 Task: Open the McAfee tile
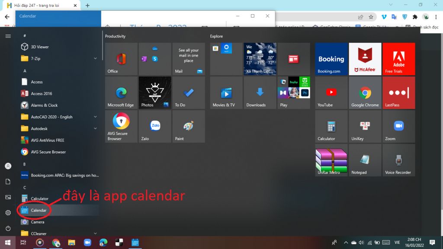(x=365, y=59)
